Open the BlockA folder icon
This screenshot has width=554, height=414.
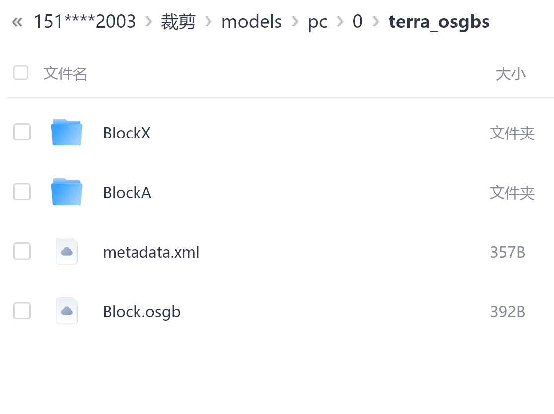tap(67, 192)
